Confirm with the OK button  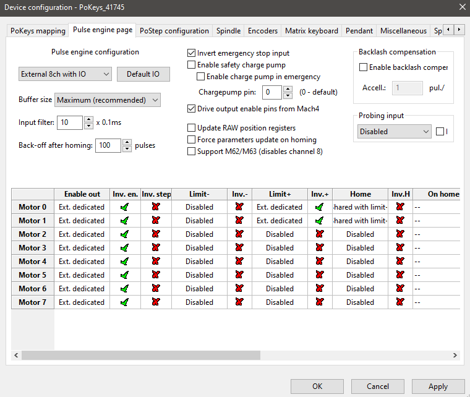pyautogui.click(x=317, y=386)
